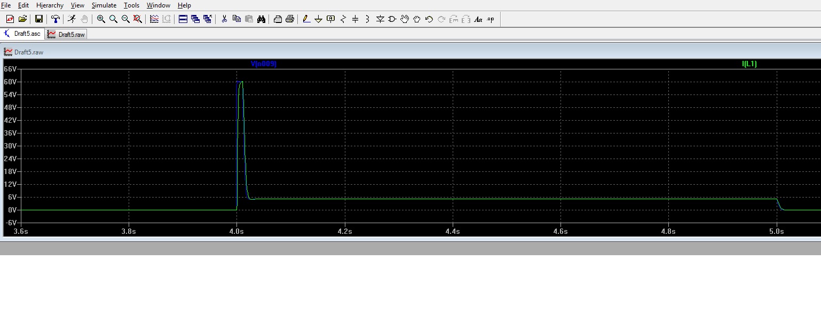Click the 66V vertical axis label
The image size is (821, 331).
[x=11, y=69]
